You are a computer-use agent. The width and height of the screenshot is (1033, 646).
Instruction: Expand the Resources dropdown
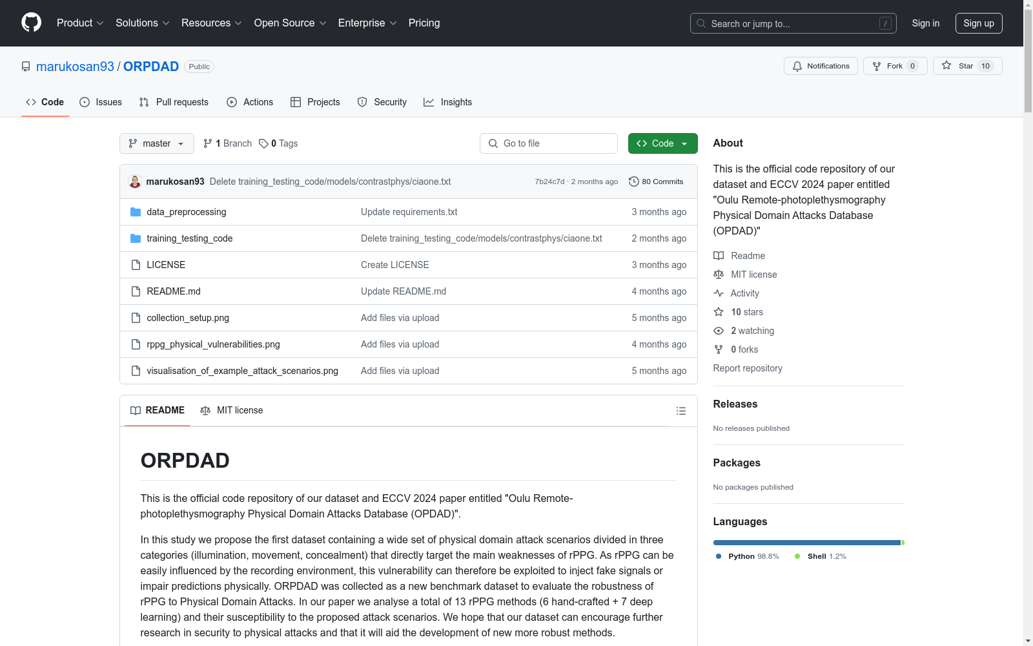coord(212,23)
